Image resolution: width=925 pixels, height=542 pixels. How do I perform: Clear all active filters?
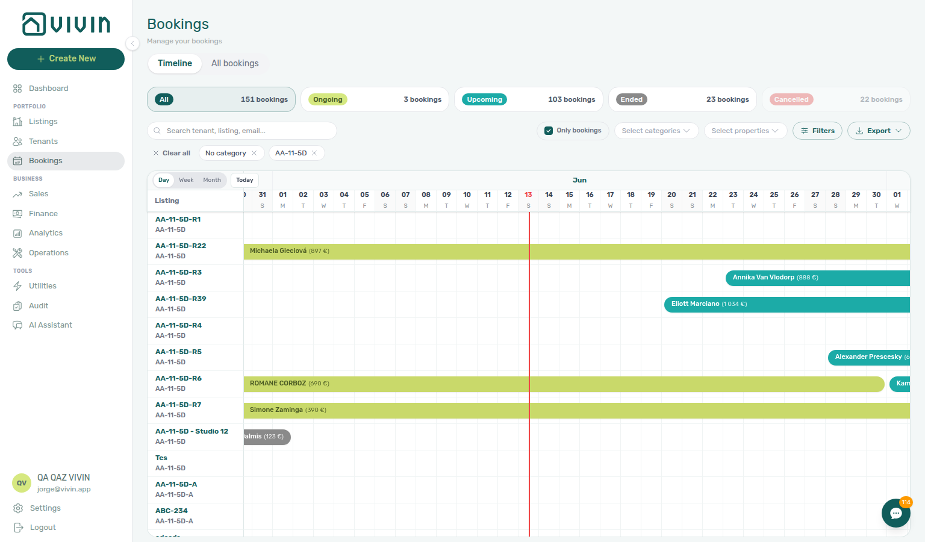[x=172, y=153]
